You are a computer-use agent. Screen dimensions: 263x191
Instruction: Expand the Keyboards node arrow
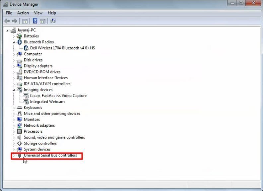[x=14, y=108]
